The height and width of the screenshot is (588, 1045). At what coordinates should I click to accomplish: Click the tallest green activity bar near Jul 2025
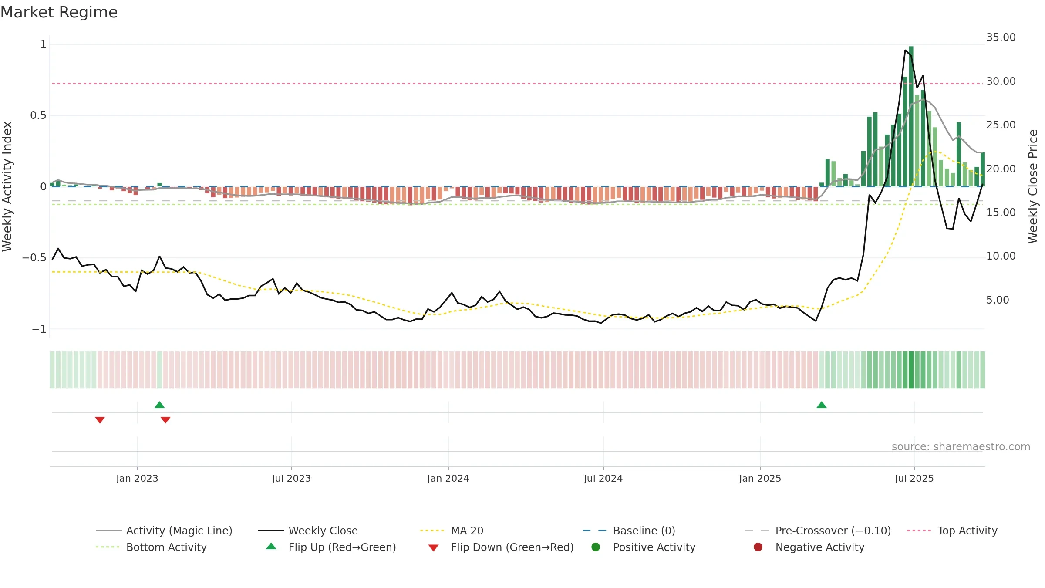(911, 116)
